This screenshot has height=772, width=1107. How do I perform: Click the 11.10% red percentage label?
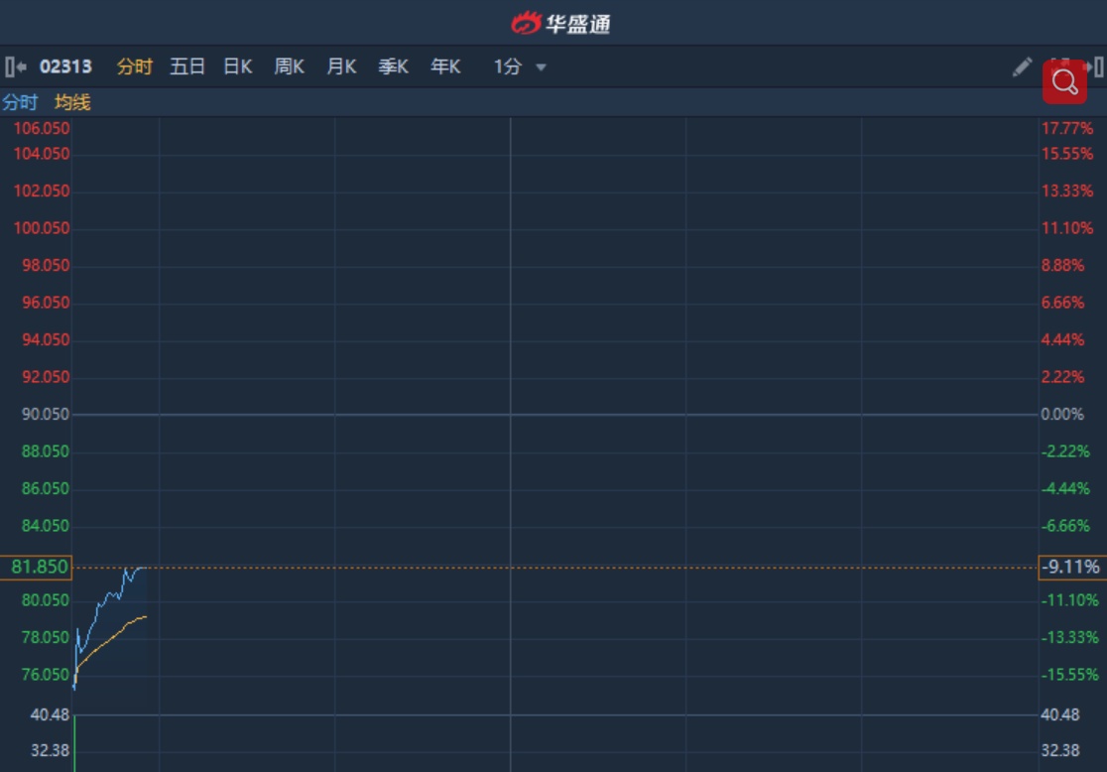(x=1066, y=228)
